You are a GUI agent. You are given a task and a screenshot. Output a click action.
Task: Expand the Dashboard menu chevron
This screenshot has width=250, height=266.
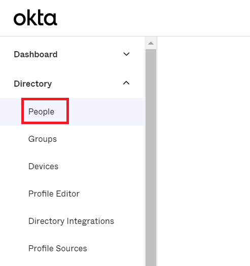[x=126, y=54]
